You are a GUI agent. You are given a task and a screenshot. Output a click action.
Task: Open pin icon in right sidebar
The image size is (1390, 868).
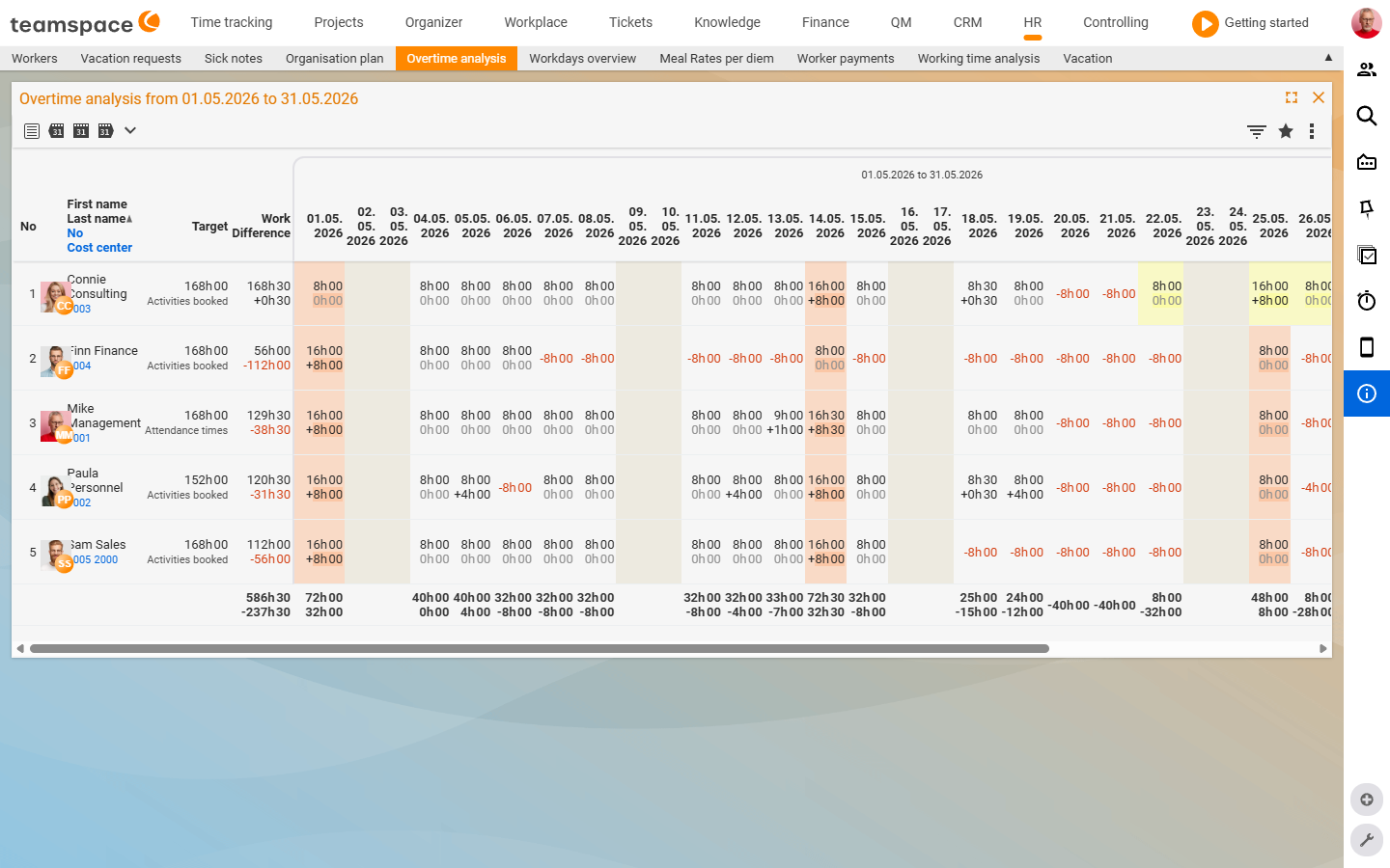click(1367, 208)
